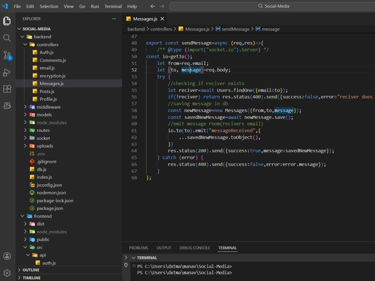The image size is (375, 281).
Task: Go back with the left arrow
Action: (x=153, y=6)
